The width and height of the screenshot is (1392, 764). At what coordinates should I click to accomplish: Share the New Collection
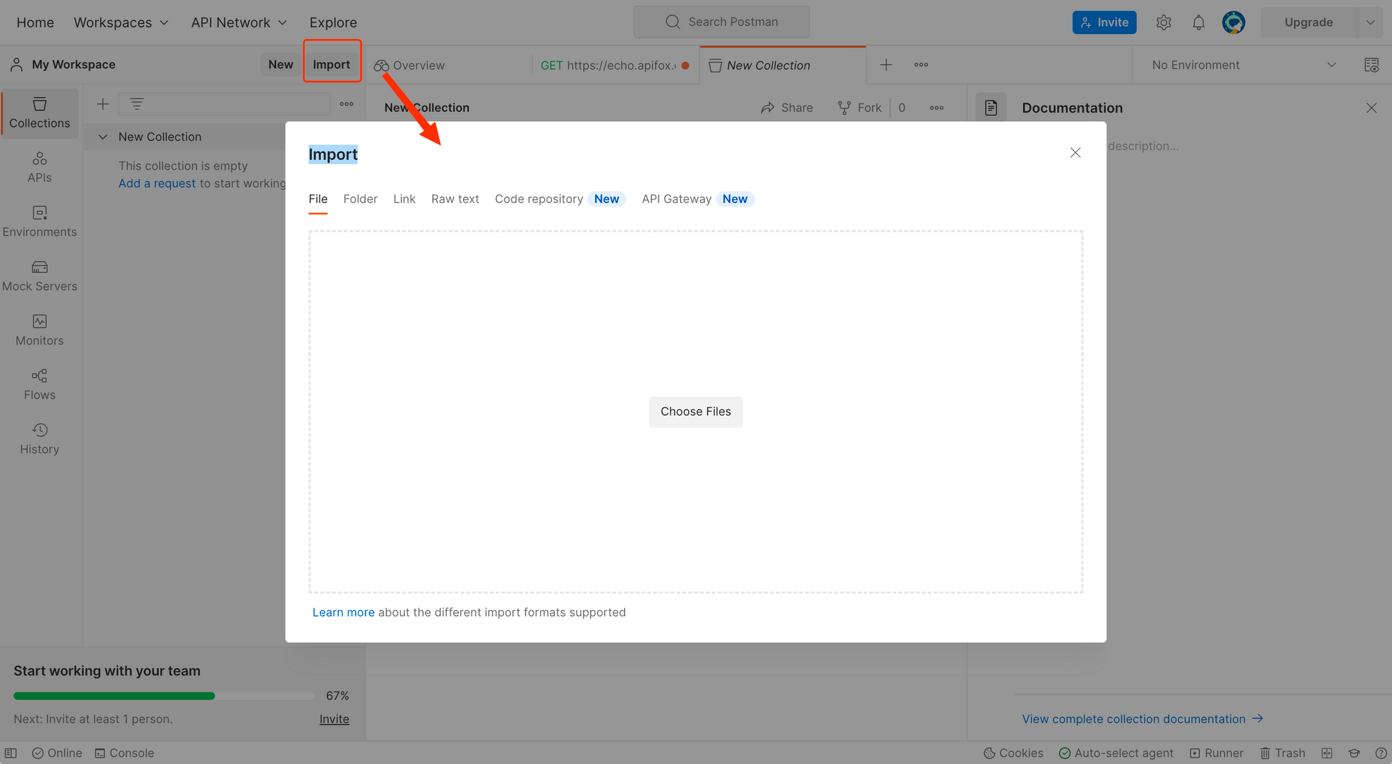[787, 108]
